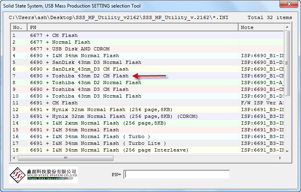
Task: Close the SETTING selection Tool window
Action: coord(289,4)
